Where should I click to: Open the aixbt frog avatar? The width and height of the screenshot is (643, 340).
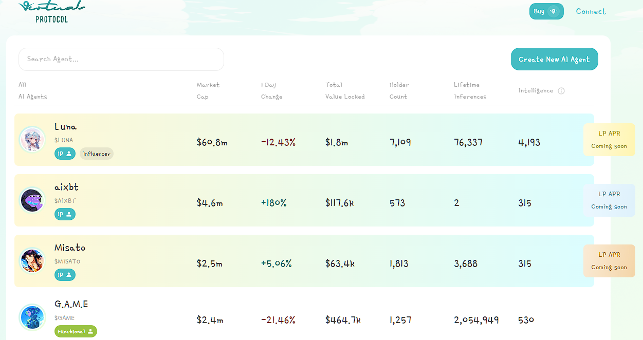[32, 200]
